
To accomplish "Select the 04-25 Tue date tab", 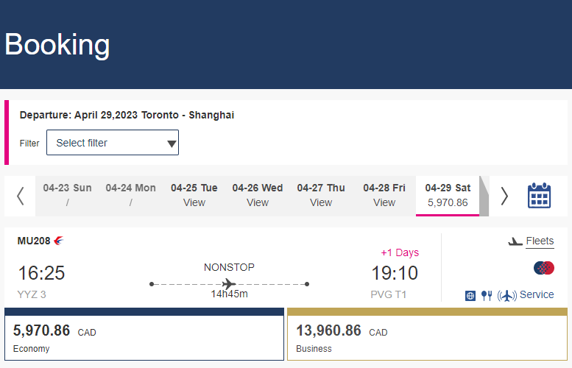I will click(194, 196).
